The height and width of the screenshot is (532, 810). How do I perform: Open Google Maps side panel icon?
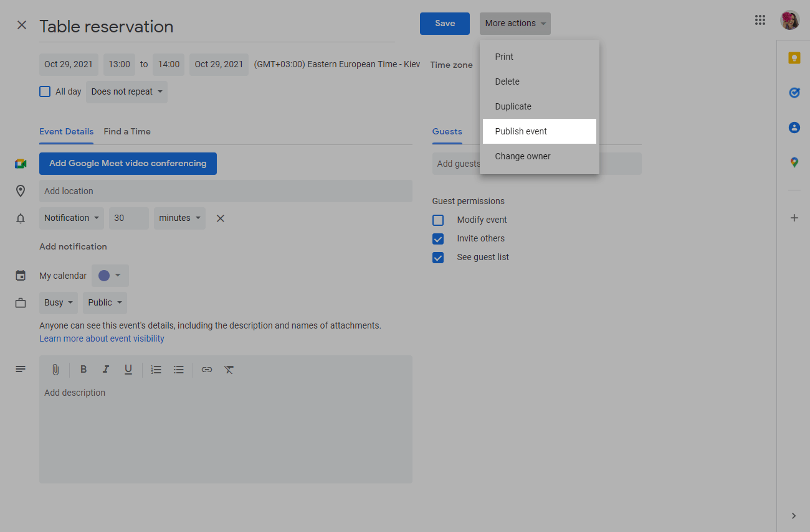point(794,162)
